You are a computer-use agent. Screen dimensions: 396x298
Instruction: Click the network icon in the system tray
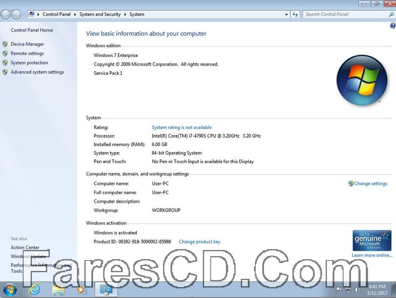coord(348,290)
